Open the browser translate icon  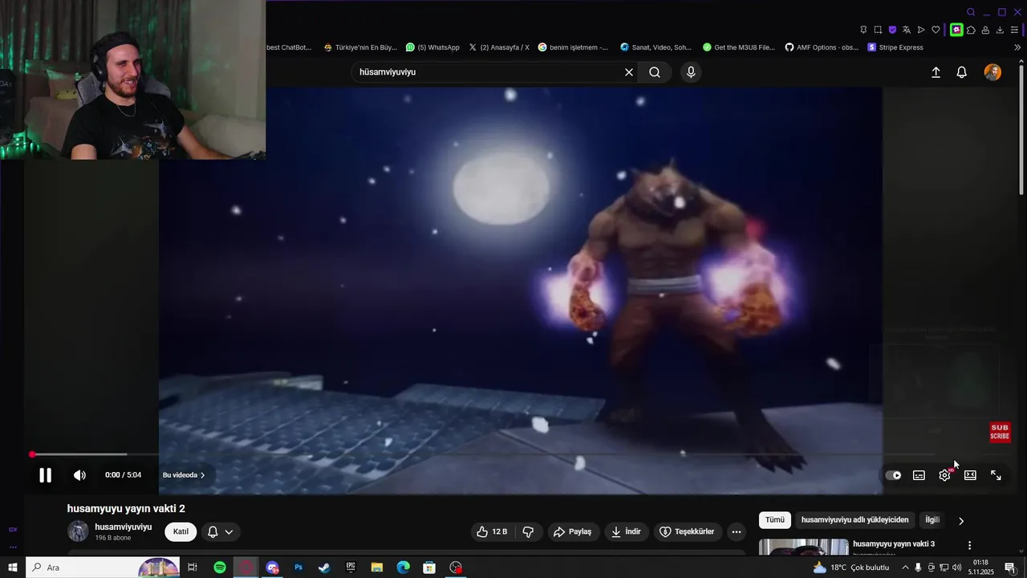907,30
